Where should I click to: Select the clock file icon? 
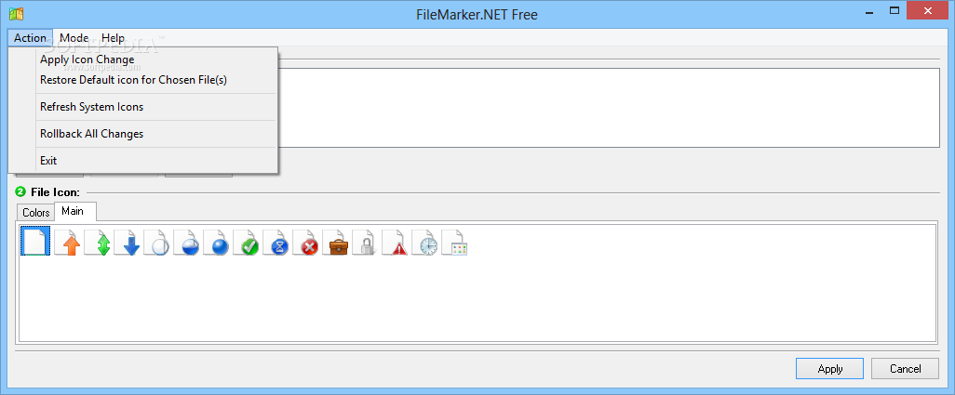[x=425, y=242]
